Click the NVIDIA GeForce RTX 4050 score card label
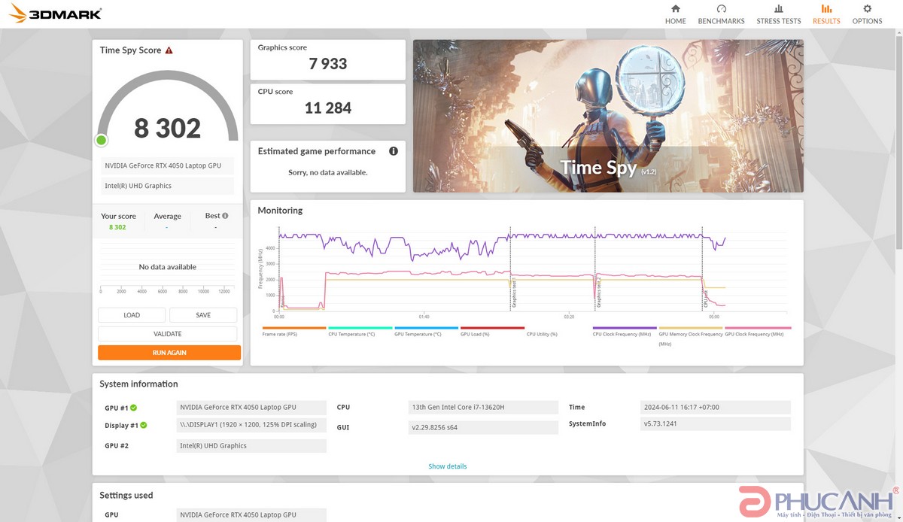 (167, 166)
